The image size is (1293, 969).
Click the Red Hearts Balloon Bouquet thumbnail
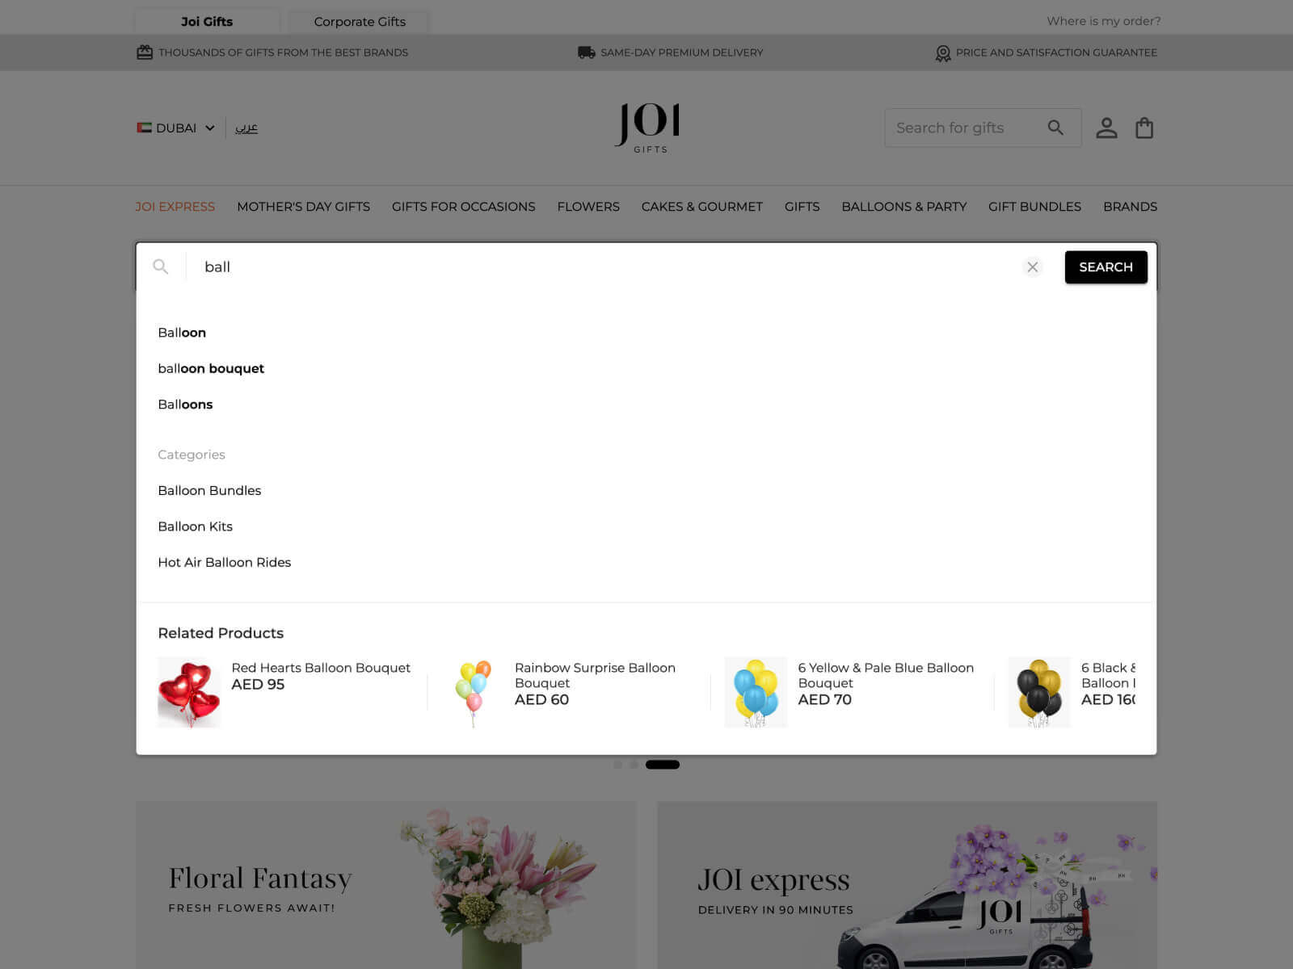[189, 691]
